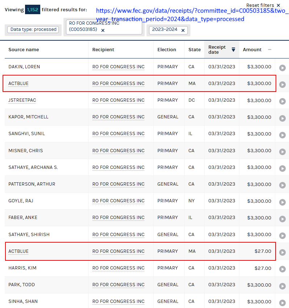The height and width of the screenshot is (308, 289).
Task: Remove the RO FOR CONGRESS INC filter
Action: pos(103,31)
